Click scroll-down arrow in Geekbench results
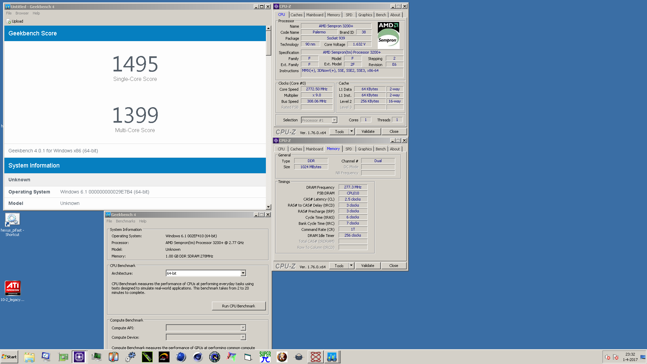This screenshot has width=647, height=364. tap(269, 207)
